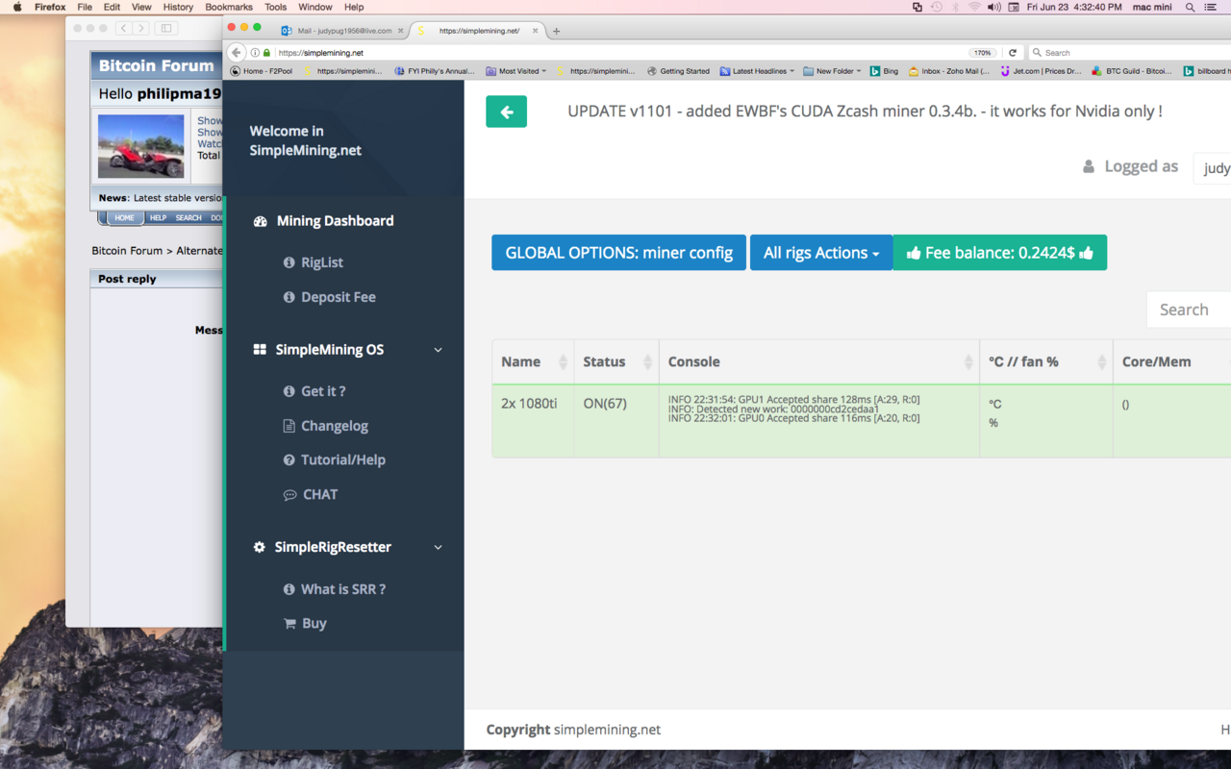Open the Tools menu
This screenshot has height=769, width=1231.
pyautogui.click(x=275, y=7)
